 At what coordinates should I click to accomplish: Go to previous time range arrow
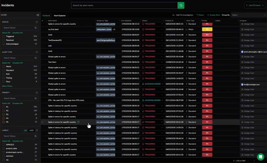click(246, 5)
